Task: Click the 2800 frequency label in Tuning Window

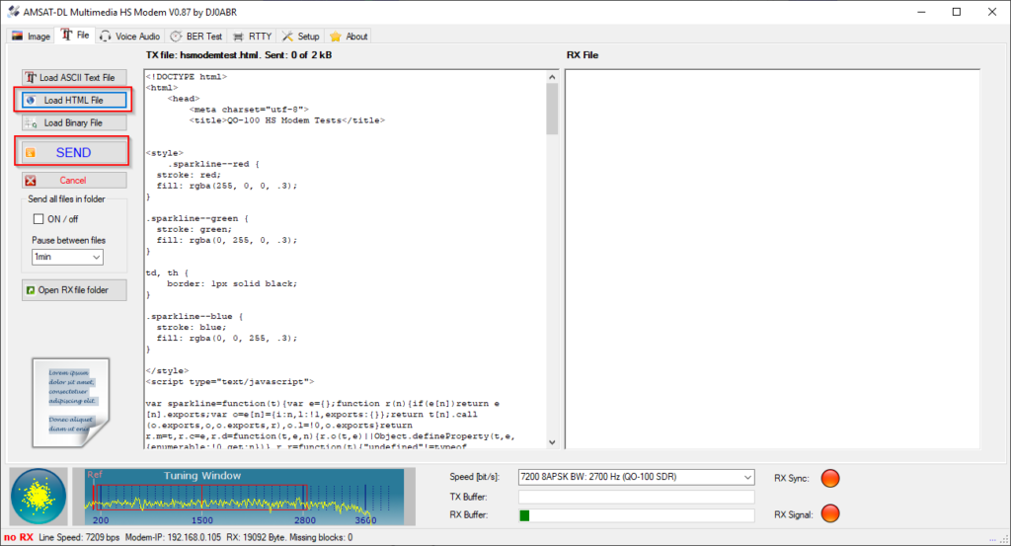Action: 305,520
